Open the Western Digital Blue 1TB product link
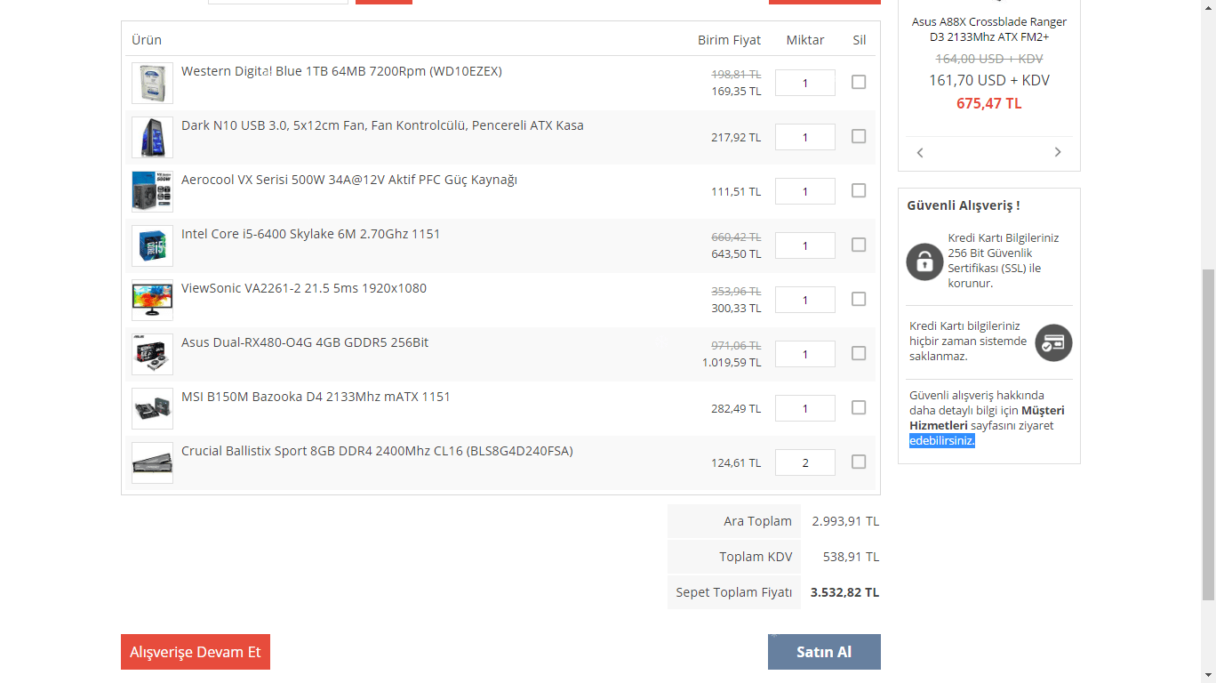The width and height of the screenshot is (1216, 683). pos(341,71)
